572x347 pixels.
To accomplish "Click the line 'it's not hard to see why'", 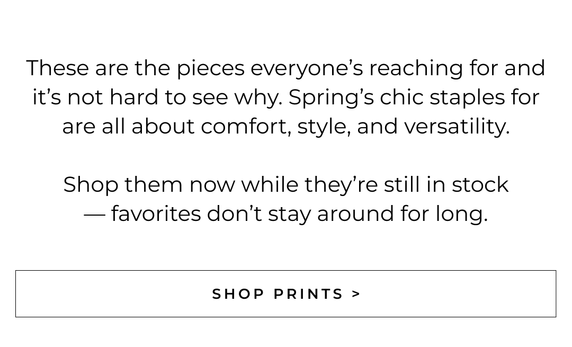I will point(285,97).
